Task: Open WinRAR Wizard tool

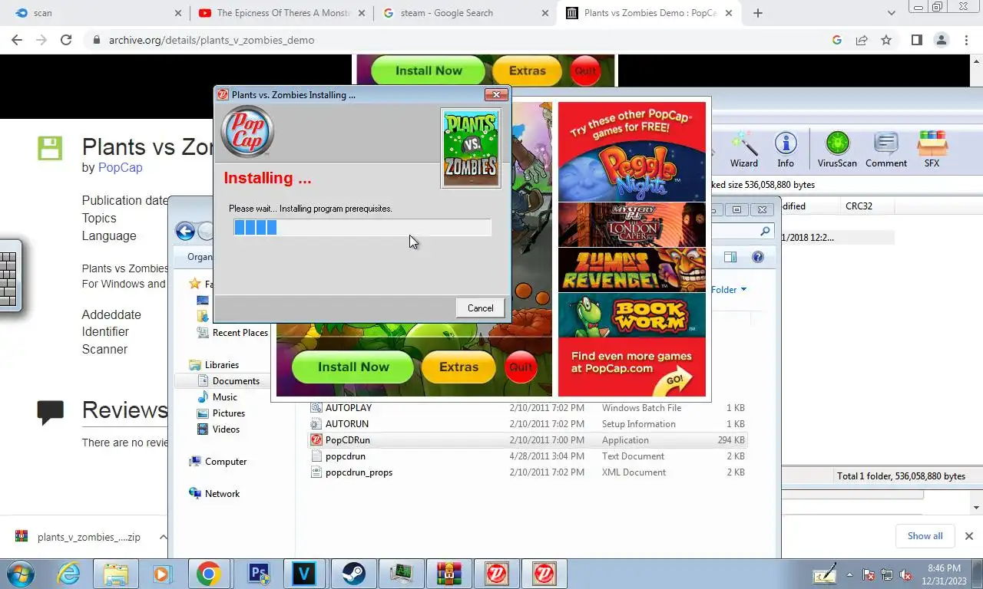Action: tap(743, 150)
